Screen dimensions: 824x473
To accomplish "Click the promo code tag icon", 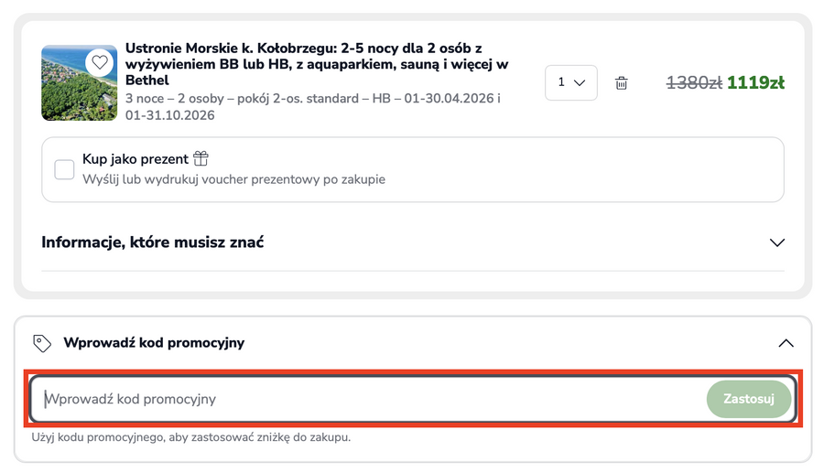I will click(41, 343).
